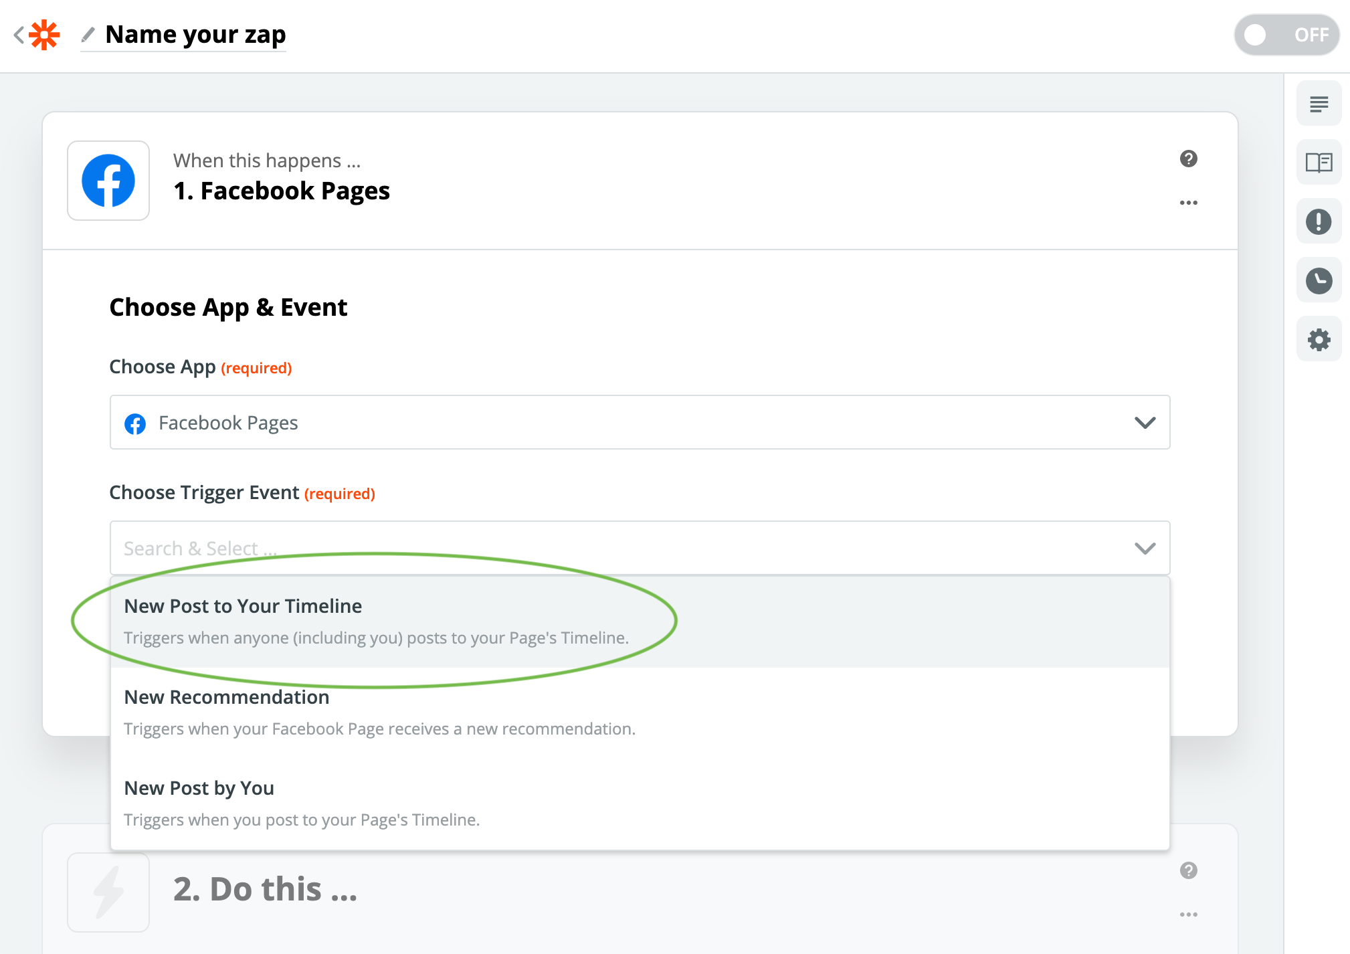The height and width of the screenshot is (954, 1350).
Task: Click the pencil edit name icon
Action: pyautogui.click(x=88, y=34)
